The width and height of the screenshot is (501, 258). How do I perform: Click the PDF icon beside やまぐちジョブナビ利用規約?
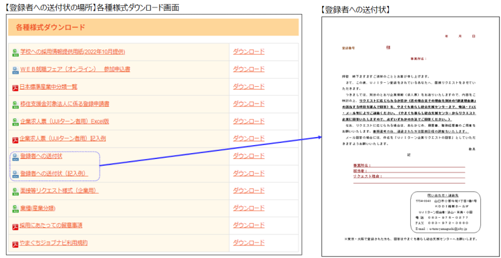pyautogui.click(x=15, y=243)
